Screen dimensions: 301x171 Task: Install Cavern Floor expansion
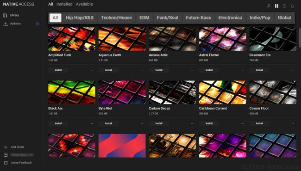(259, 123)
